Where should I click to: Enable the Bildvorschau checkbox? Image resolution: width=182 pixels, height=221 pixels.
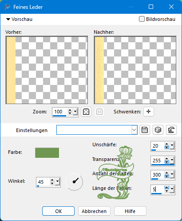pos(142,19)
